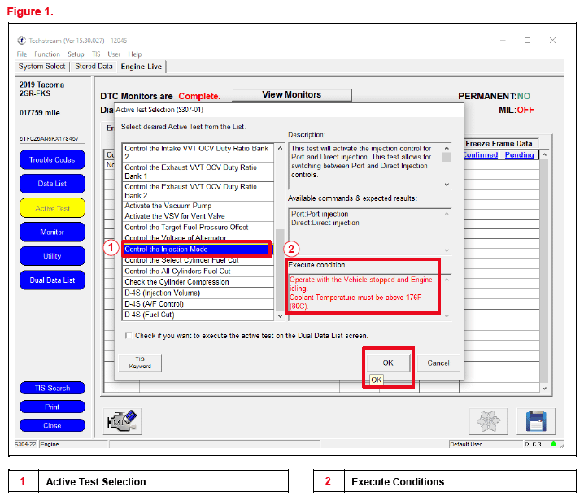This screenshot has width=584, height=500.
Task: Open the Setup menu
Action: pyautogui.click(x=76, y=54)
